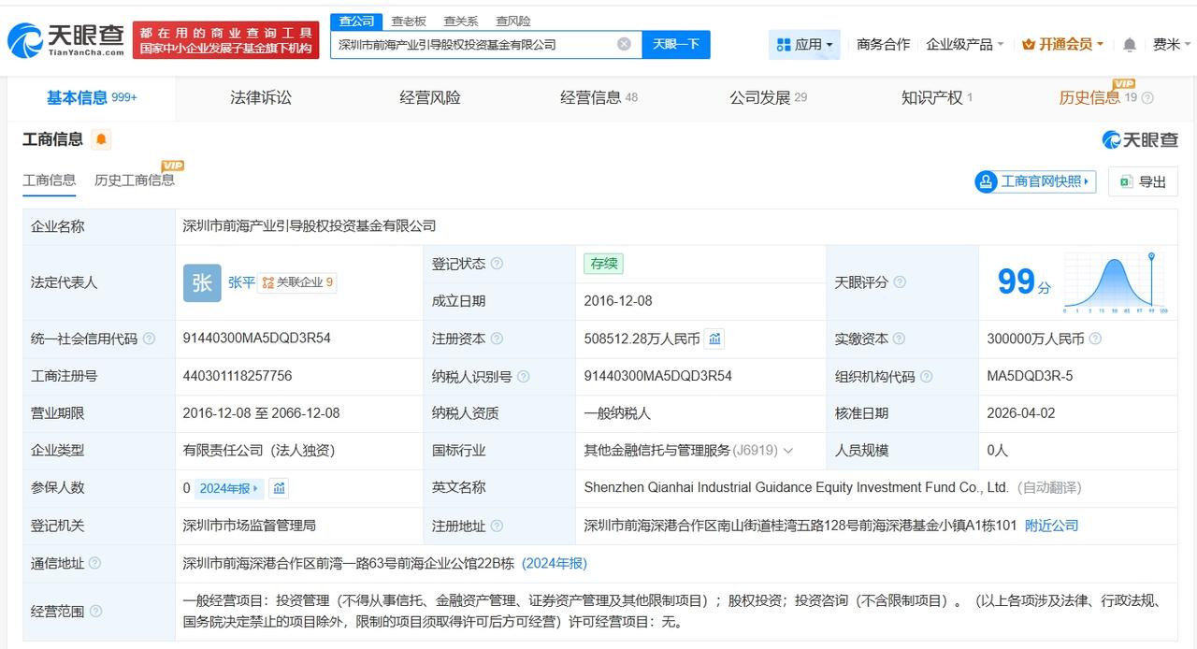Click help icon next to 注册资本

point(497,339)
